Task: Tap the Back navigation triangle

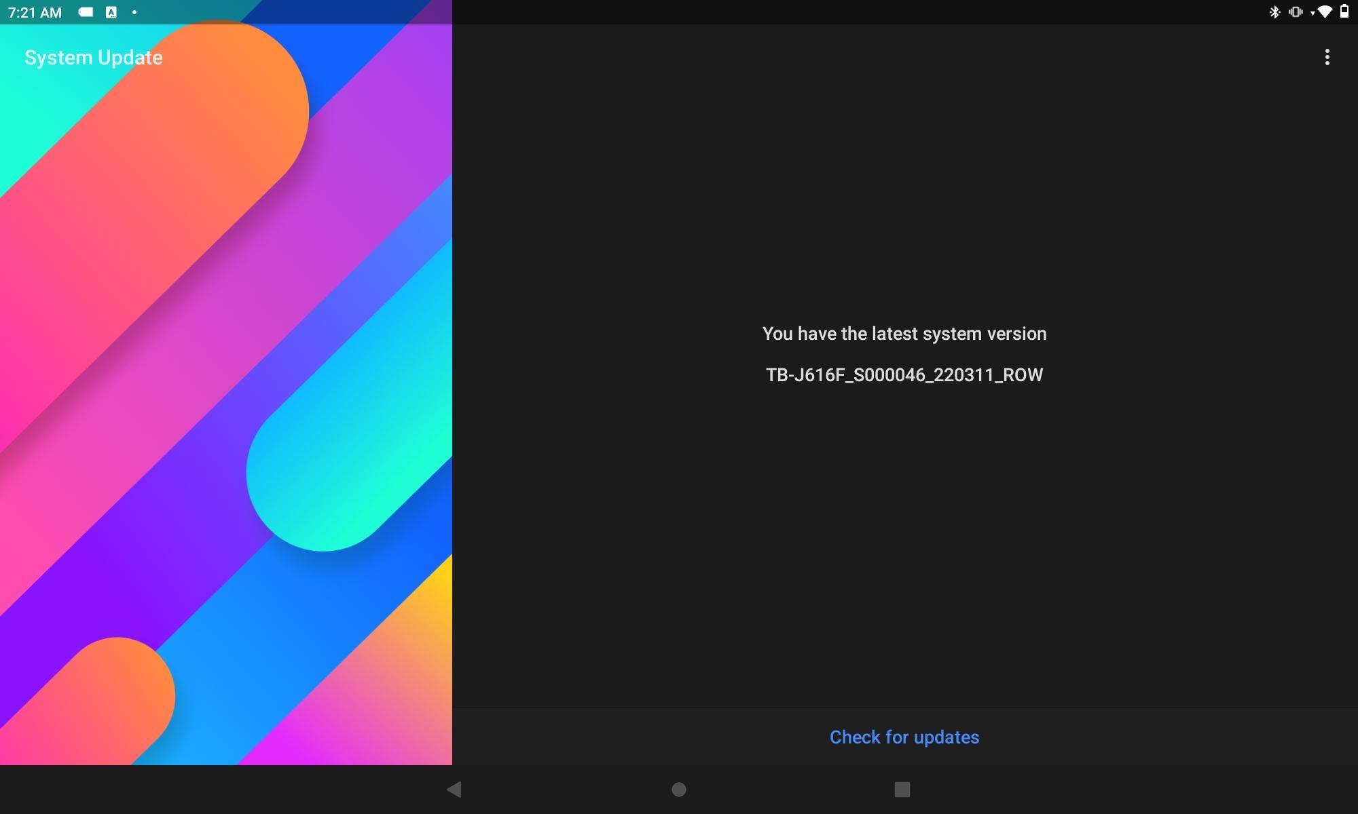Action: click(454, 789)
